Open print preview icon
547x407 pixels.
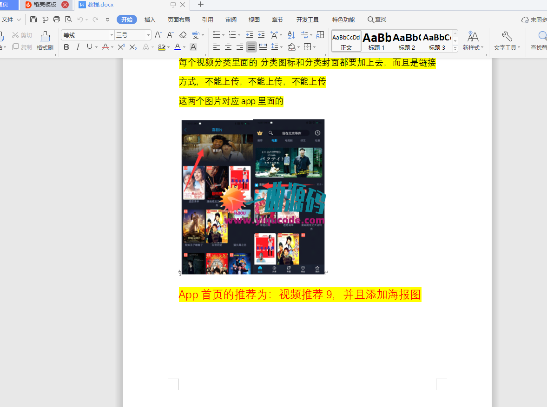point(68,20)
